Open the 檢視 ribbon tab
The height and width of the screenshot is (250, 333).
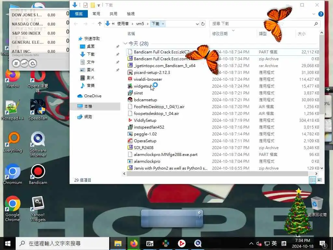coord(131,14)
